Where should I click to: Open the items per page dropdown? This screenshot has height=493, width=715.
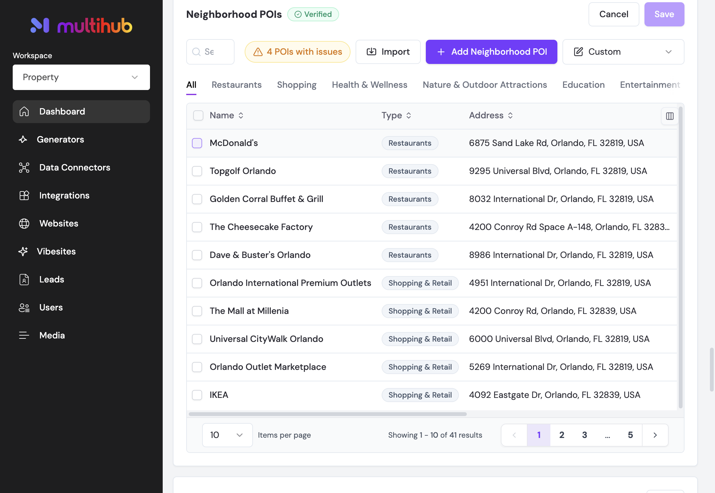tap(227, 435)
